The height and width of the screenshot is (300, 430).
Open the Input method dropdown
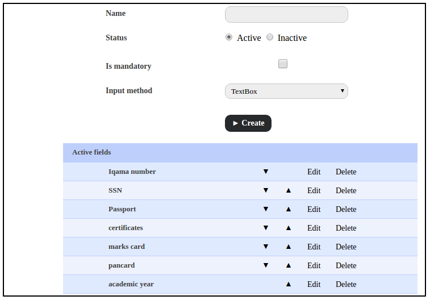tap(286, 91)
